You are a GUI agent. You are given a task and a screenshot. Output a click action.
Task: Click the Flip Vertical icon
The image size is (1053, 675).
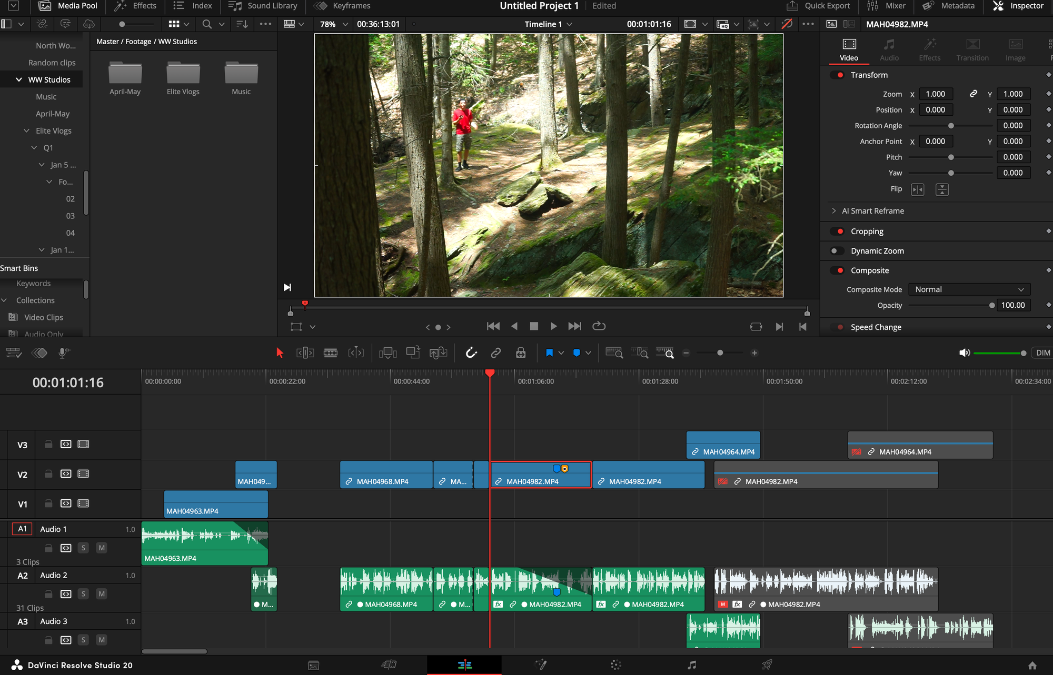coord(942,189)
